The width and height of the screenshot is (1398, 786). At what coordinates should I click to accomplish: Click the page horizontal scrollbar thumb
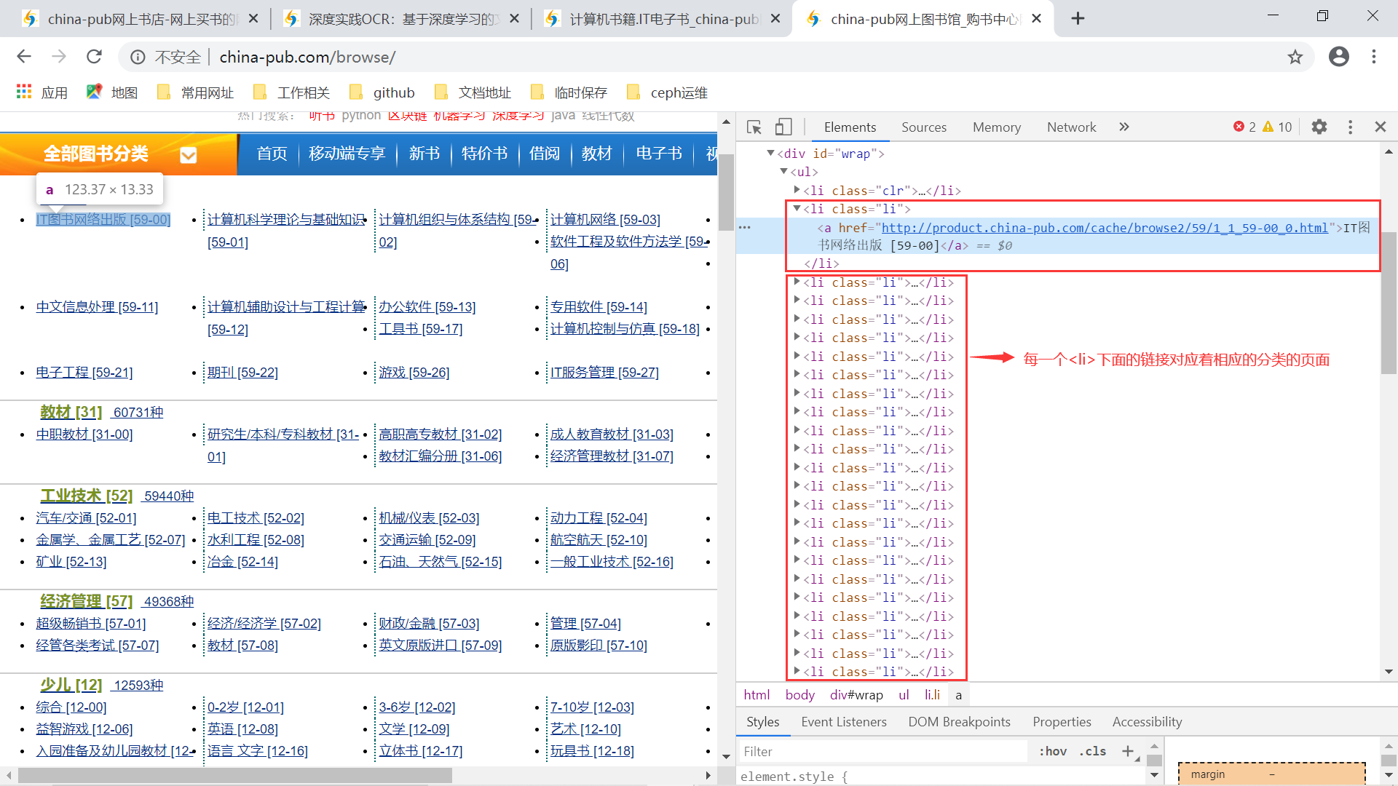[234, 777]
